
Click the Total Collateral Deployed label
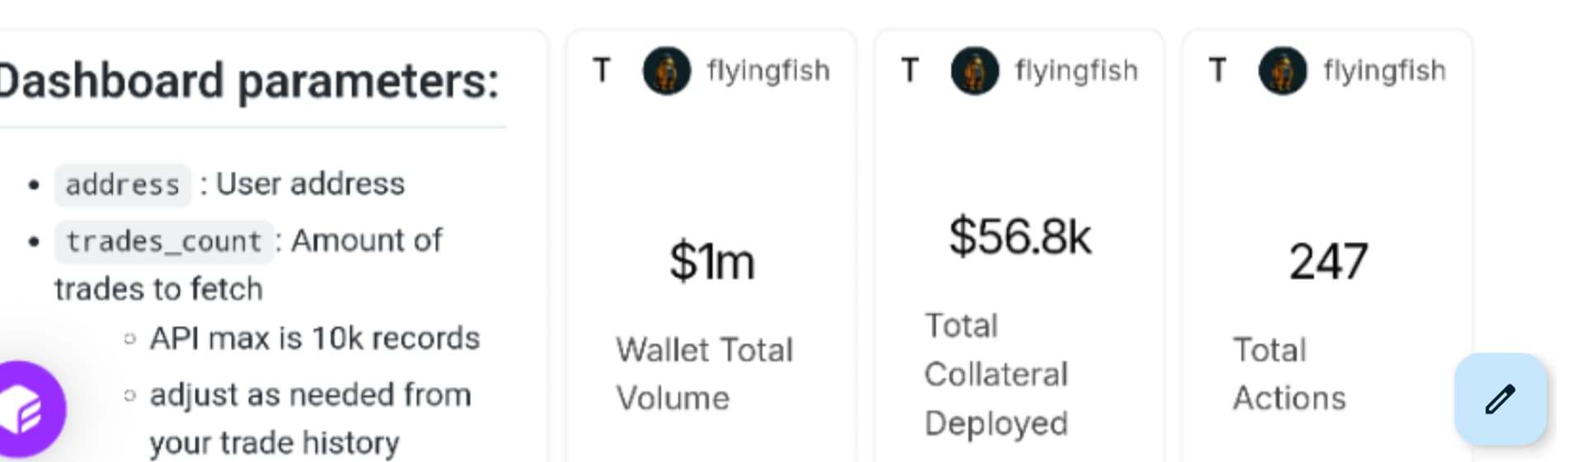pyautogui.click(x=996, y=374)
